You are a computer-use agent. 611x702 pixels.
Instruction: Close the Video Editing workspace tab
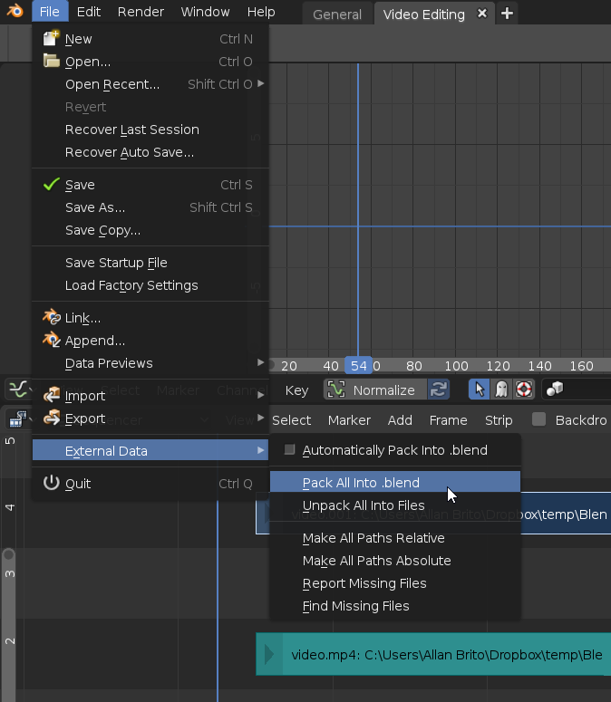482,14
